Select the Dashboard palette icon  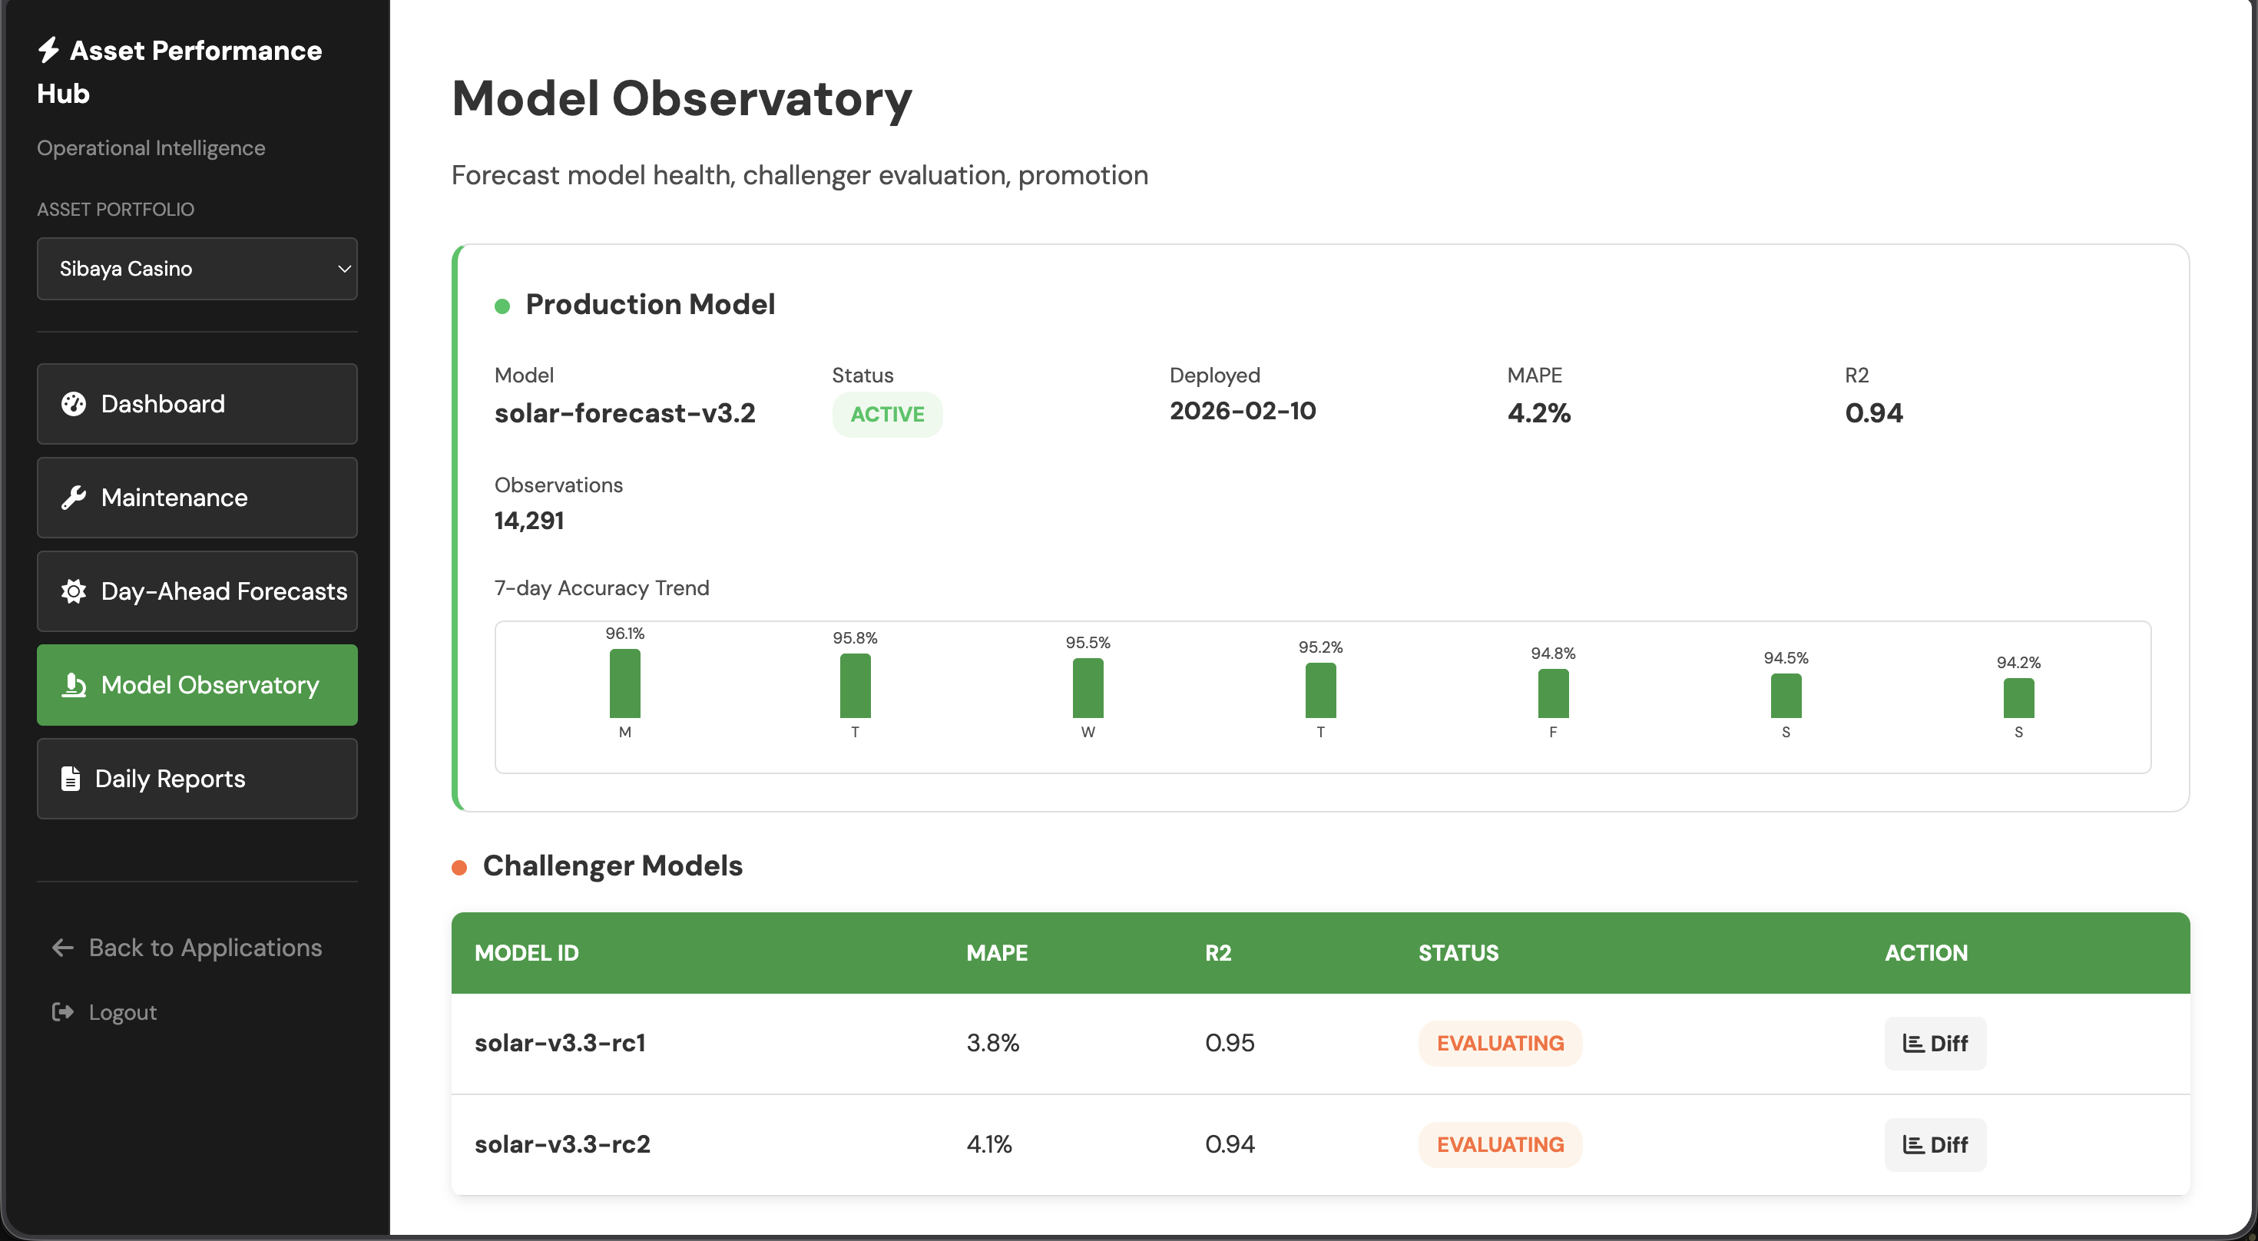pyautogui.click(x=74, y=404)
